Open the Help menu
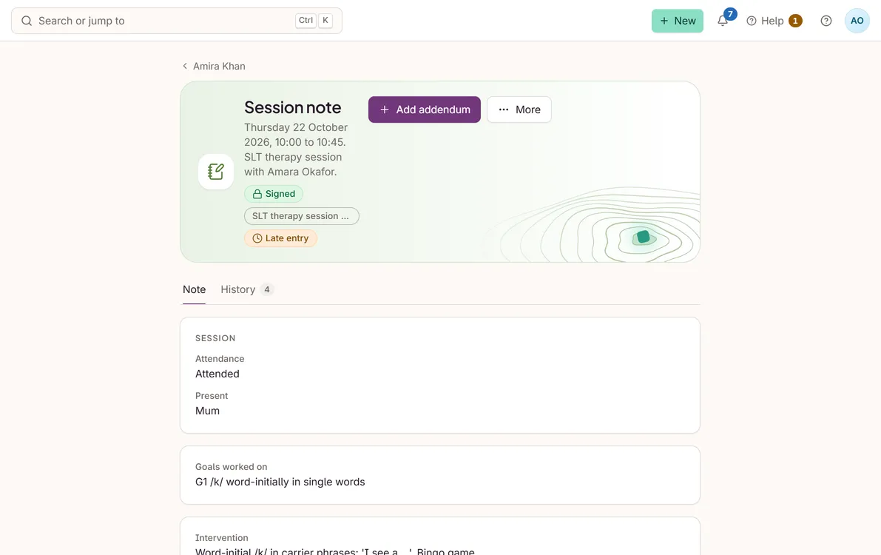This screenshot has width=881, height=555. point(774,21)
